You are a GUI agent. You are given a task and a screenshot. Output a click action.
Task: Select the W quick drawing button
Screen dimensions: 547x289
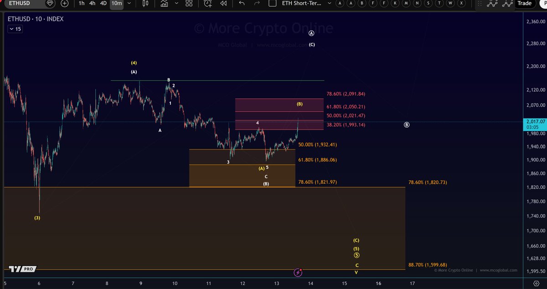point(450,3)
